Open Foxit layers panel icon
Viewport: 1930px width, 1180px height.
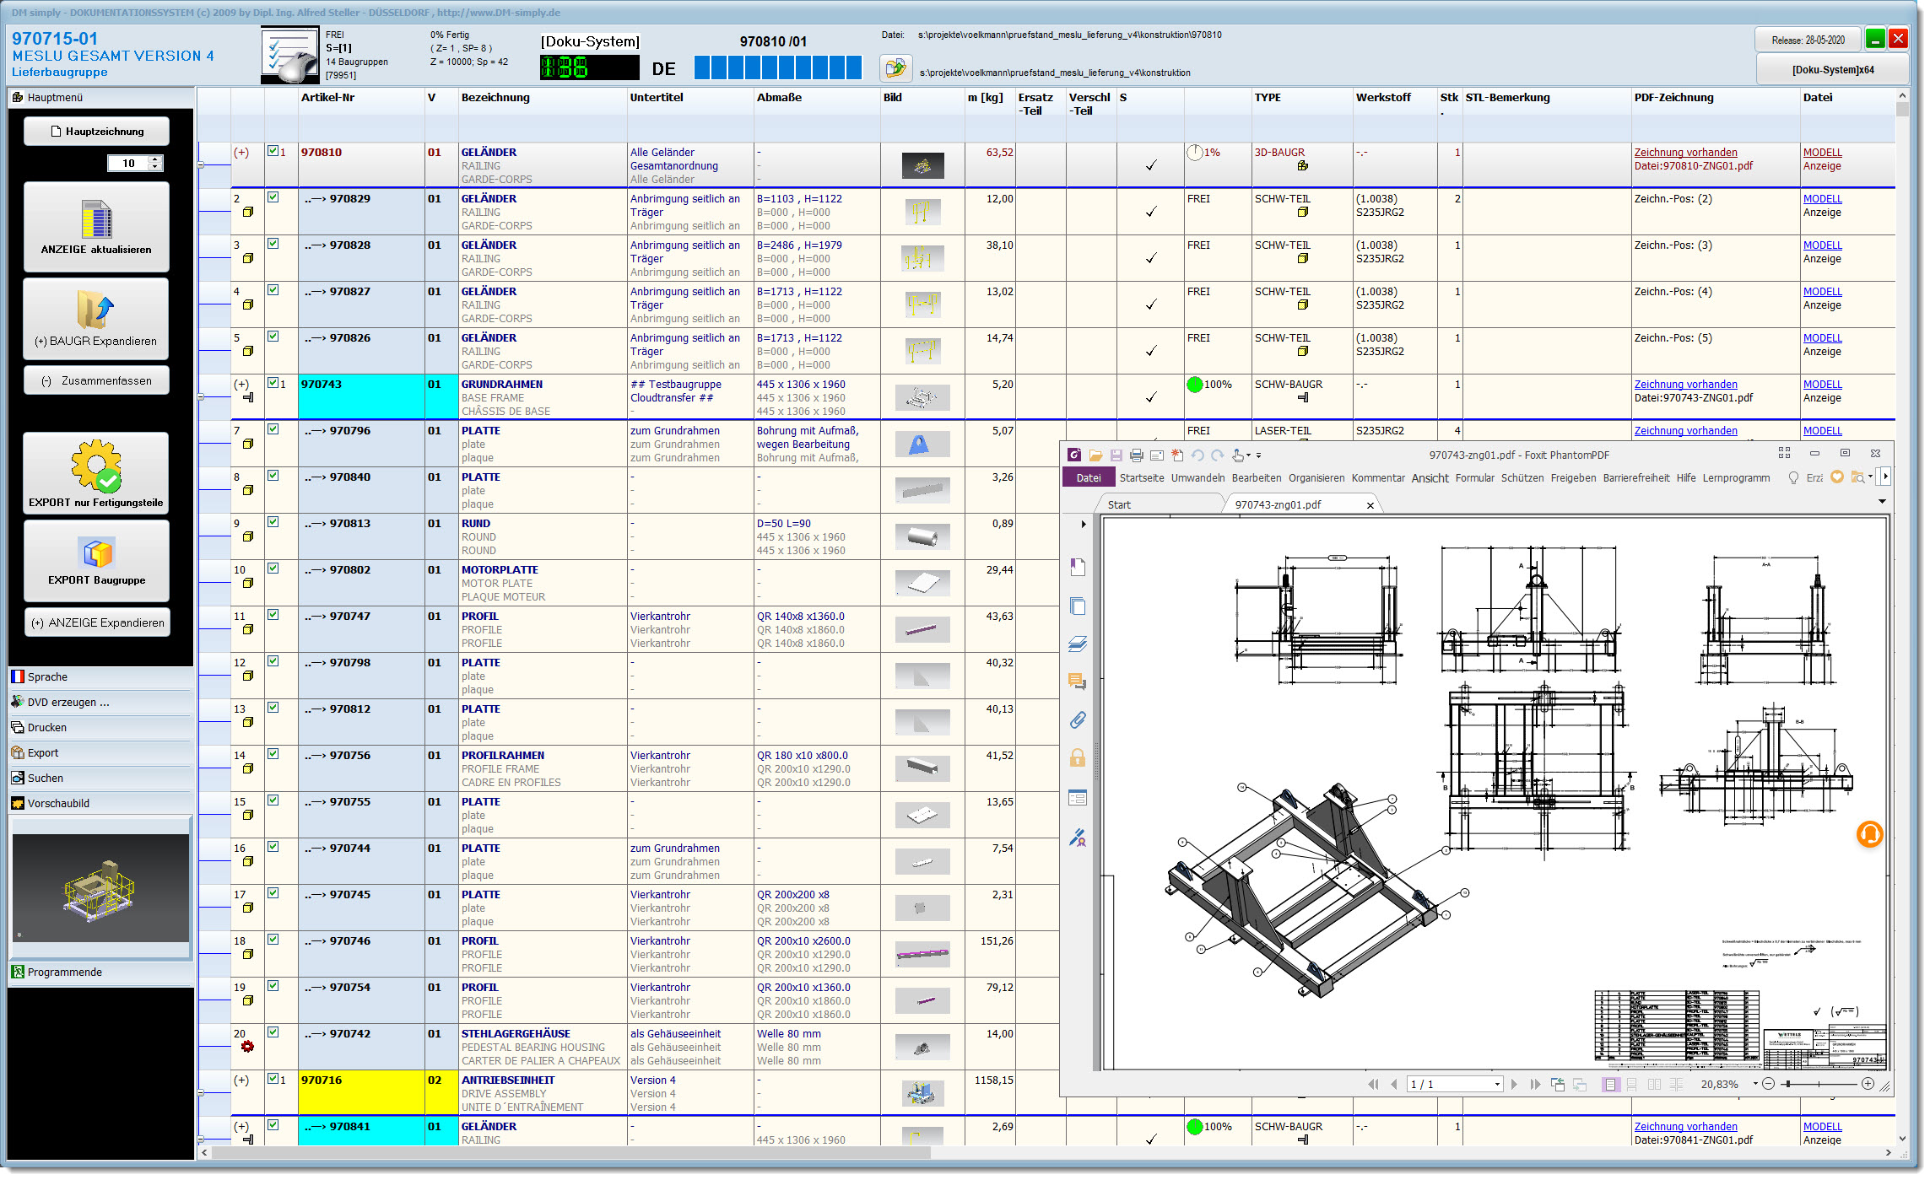coord(1078,644)
